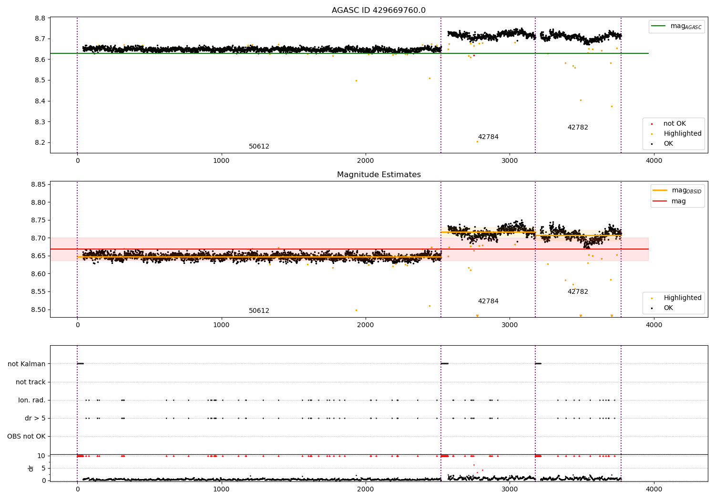The height and width of the screenshot is (500, 715).
Task: Click the 1000 x-tick under Magnitude Estimates plot
Action: click(222, 325)
